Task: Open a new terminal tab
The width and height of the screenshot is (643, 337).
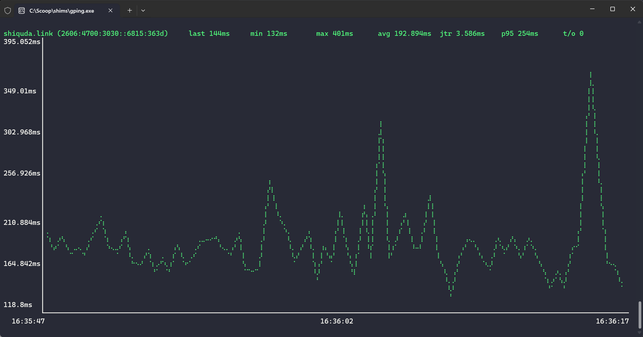Action: (130, 11)
